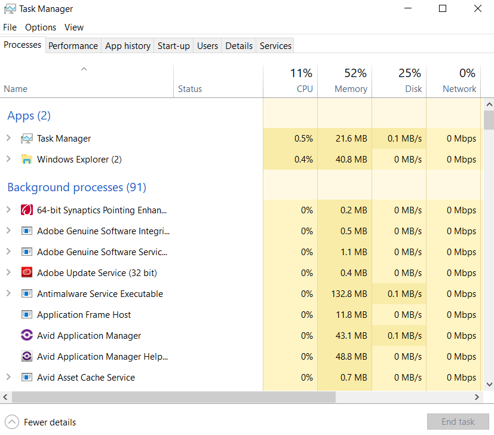Click the Synaptics Pointing Enhancement icon
Screen dimensions: 494x435
(27, 210)
